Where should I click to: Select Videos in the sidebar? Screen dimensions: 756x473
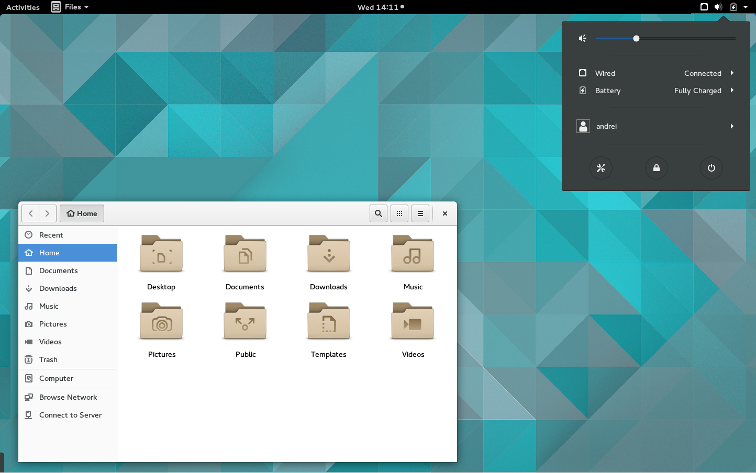[68, 342]
